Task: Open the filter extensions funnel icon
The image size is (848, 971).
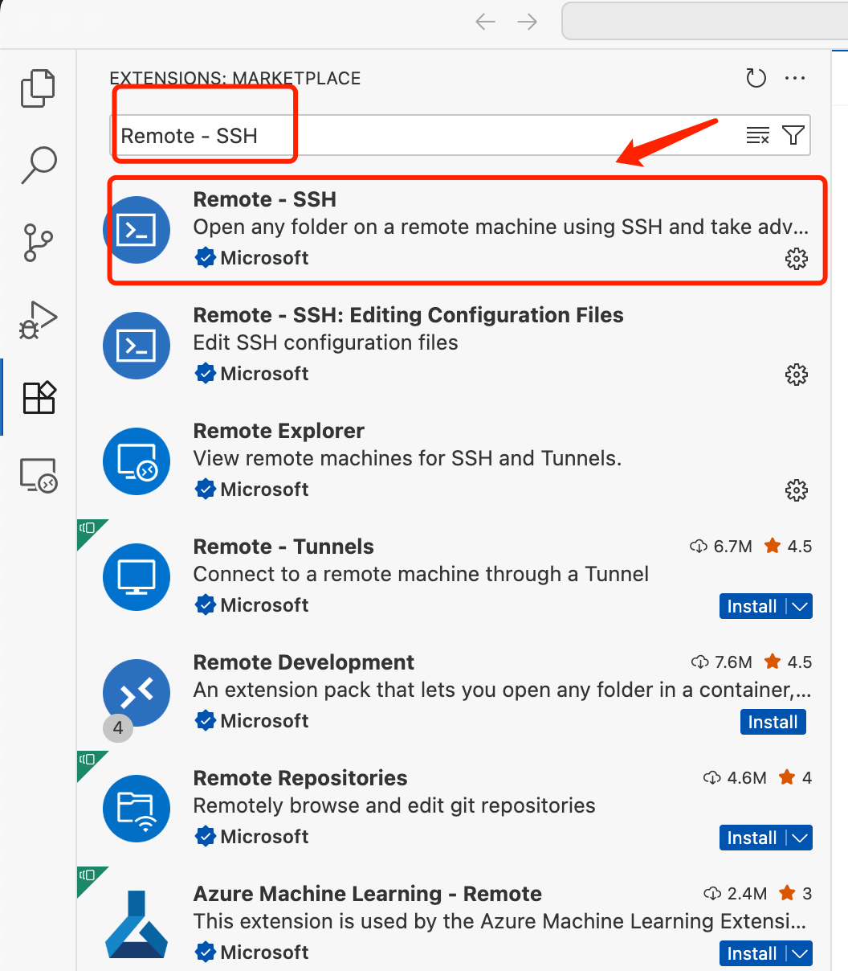Action: tap(793, 135)
